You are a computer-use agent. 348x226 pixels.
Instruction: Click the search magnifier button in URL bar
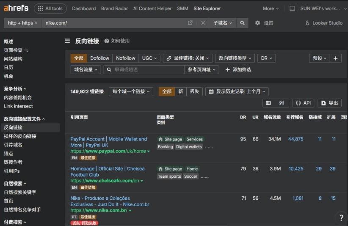[x=242, y=23]
